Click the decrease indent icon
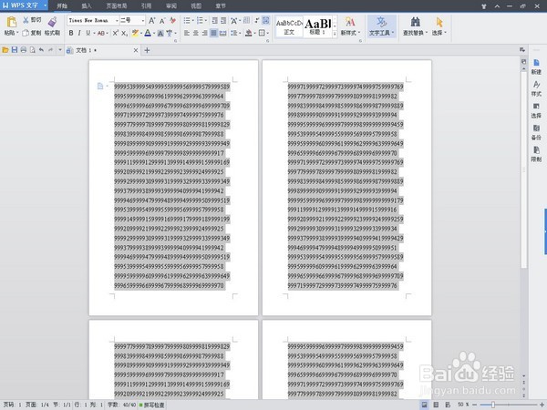Viewport: 547px width, 410px height. [x=214, y=21]
